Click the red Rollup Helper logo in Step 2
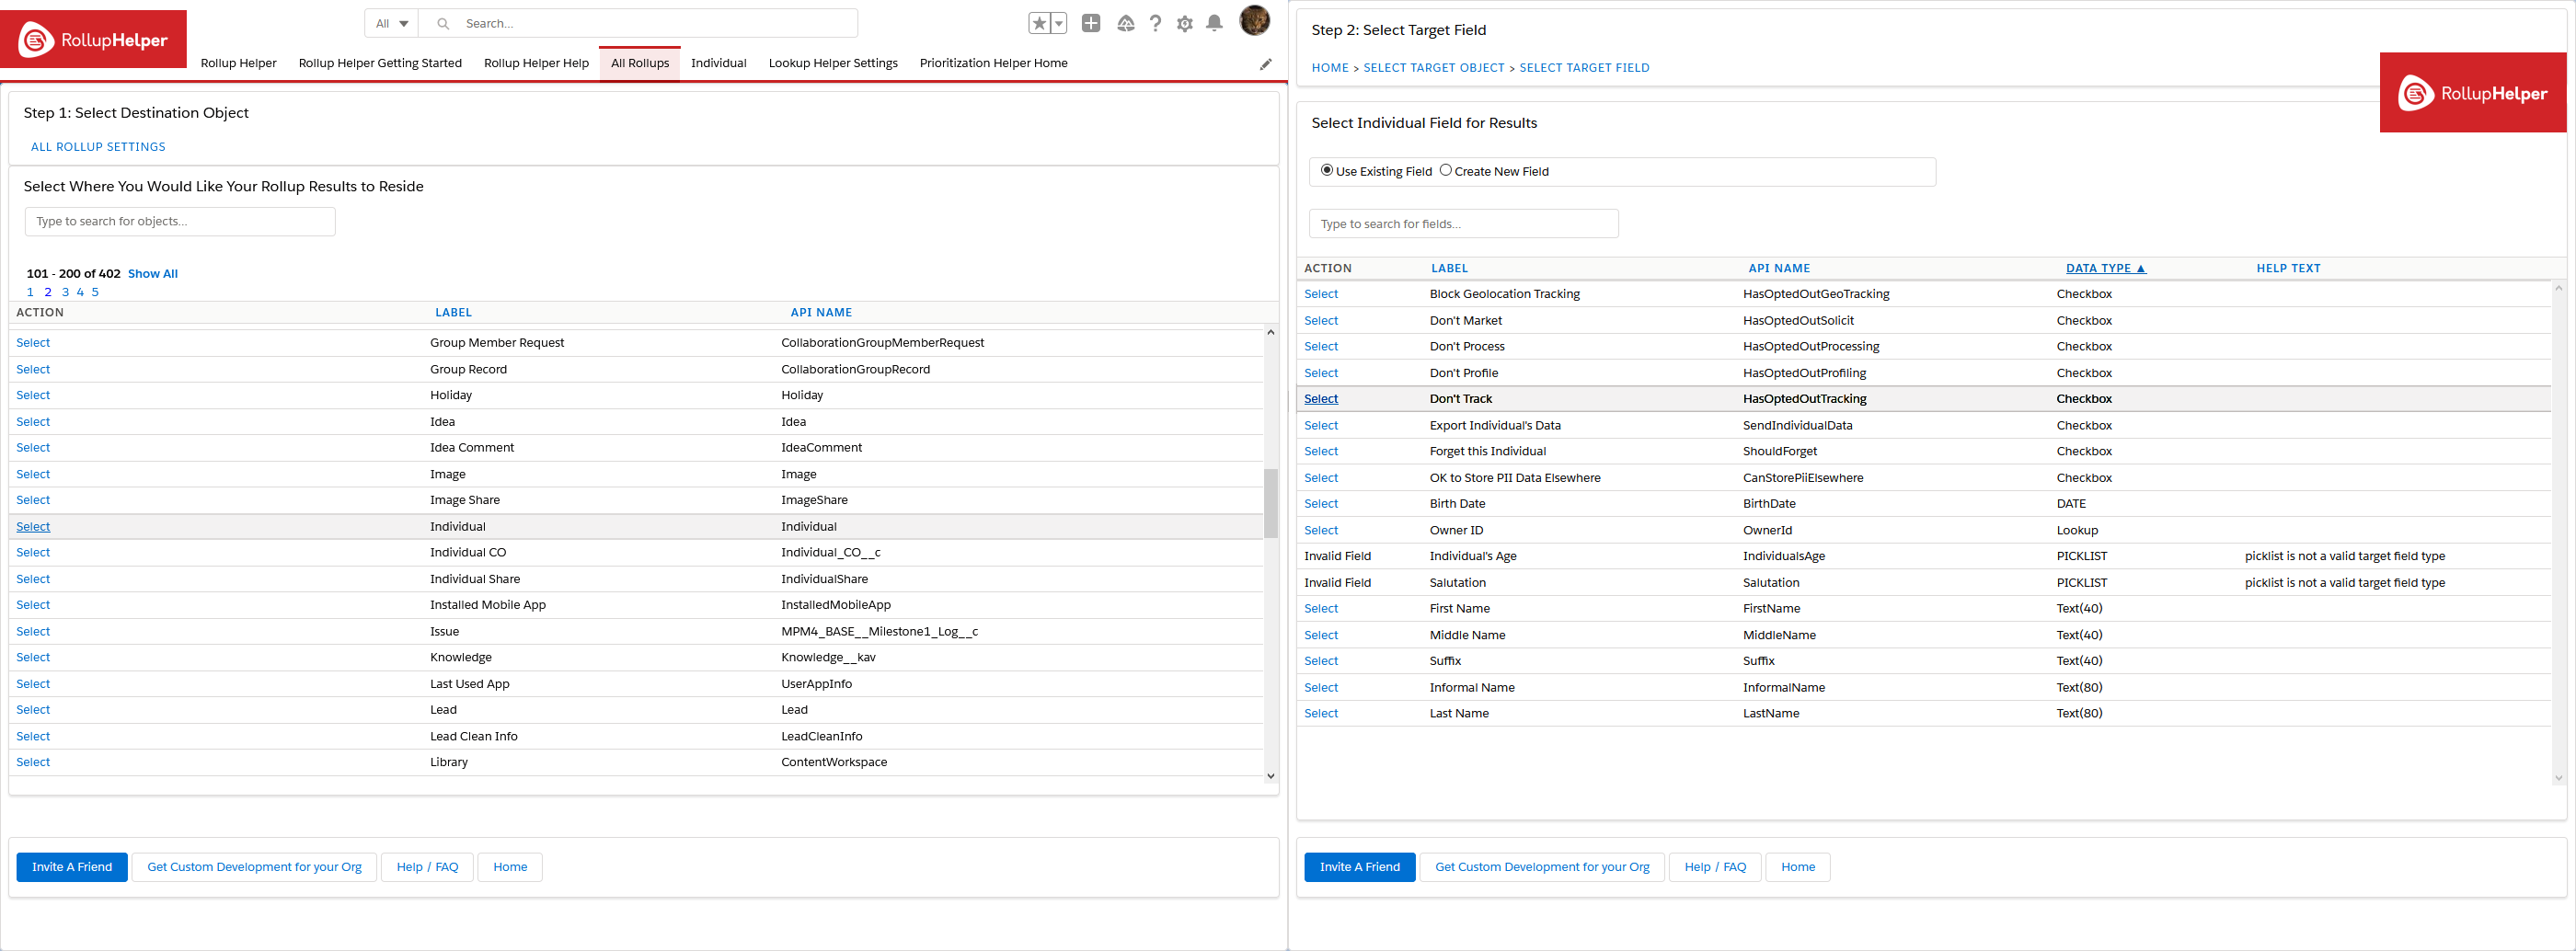 click(2472, 93)
